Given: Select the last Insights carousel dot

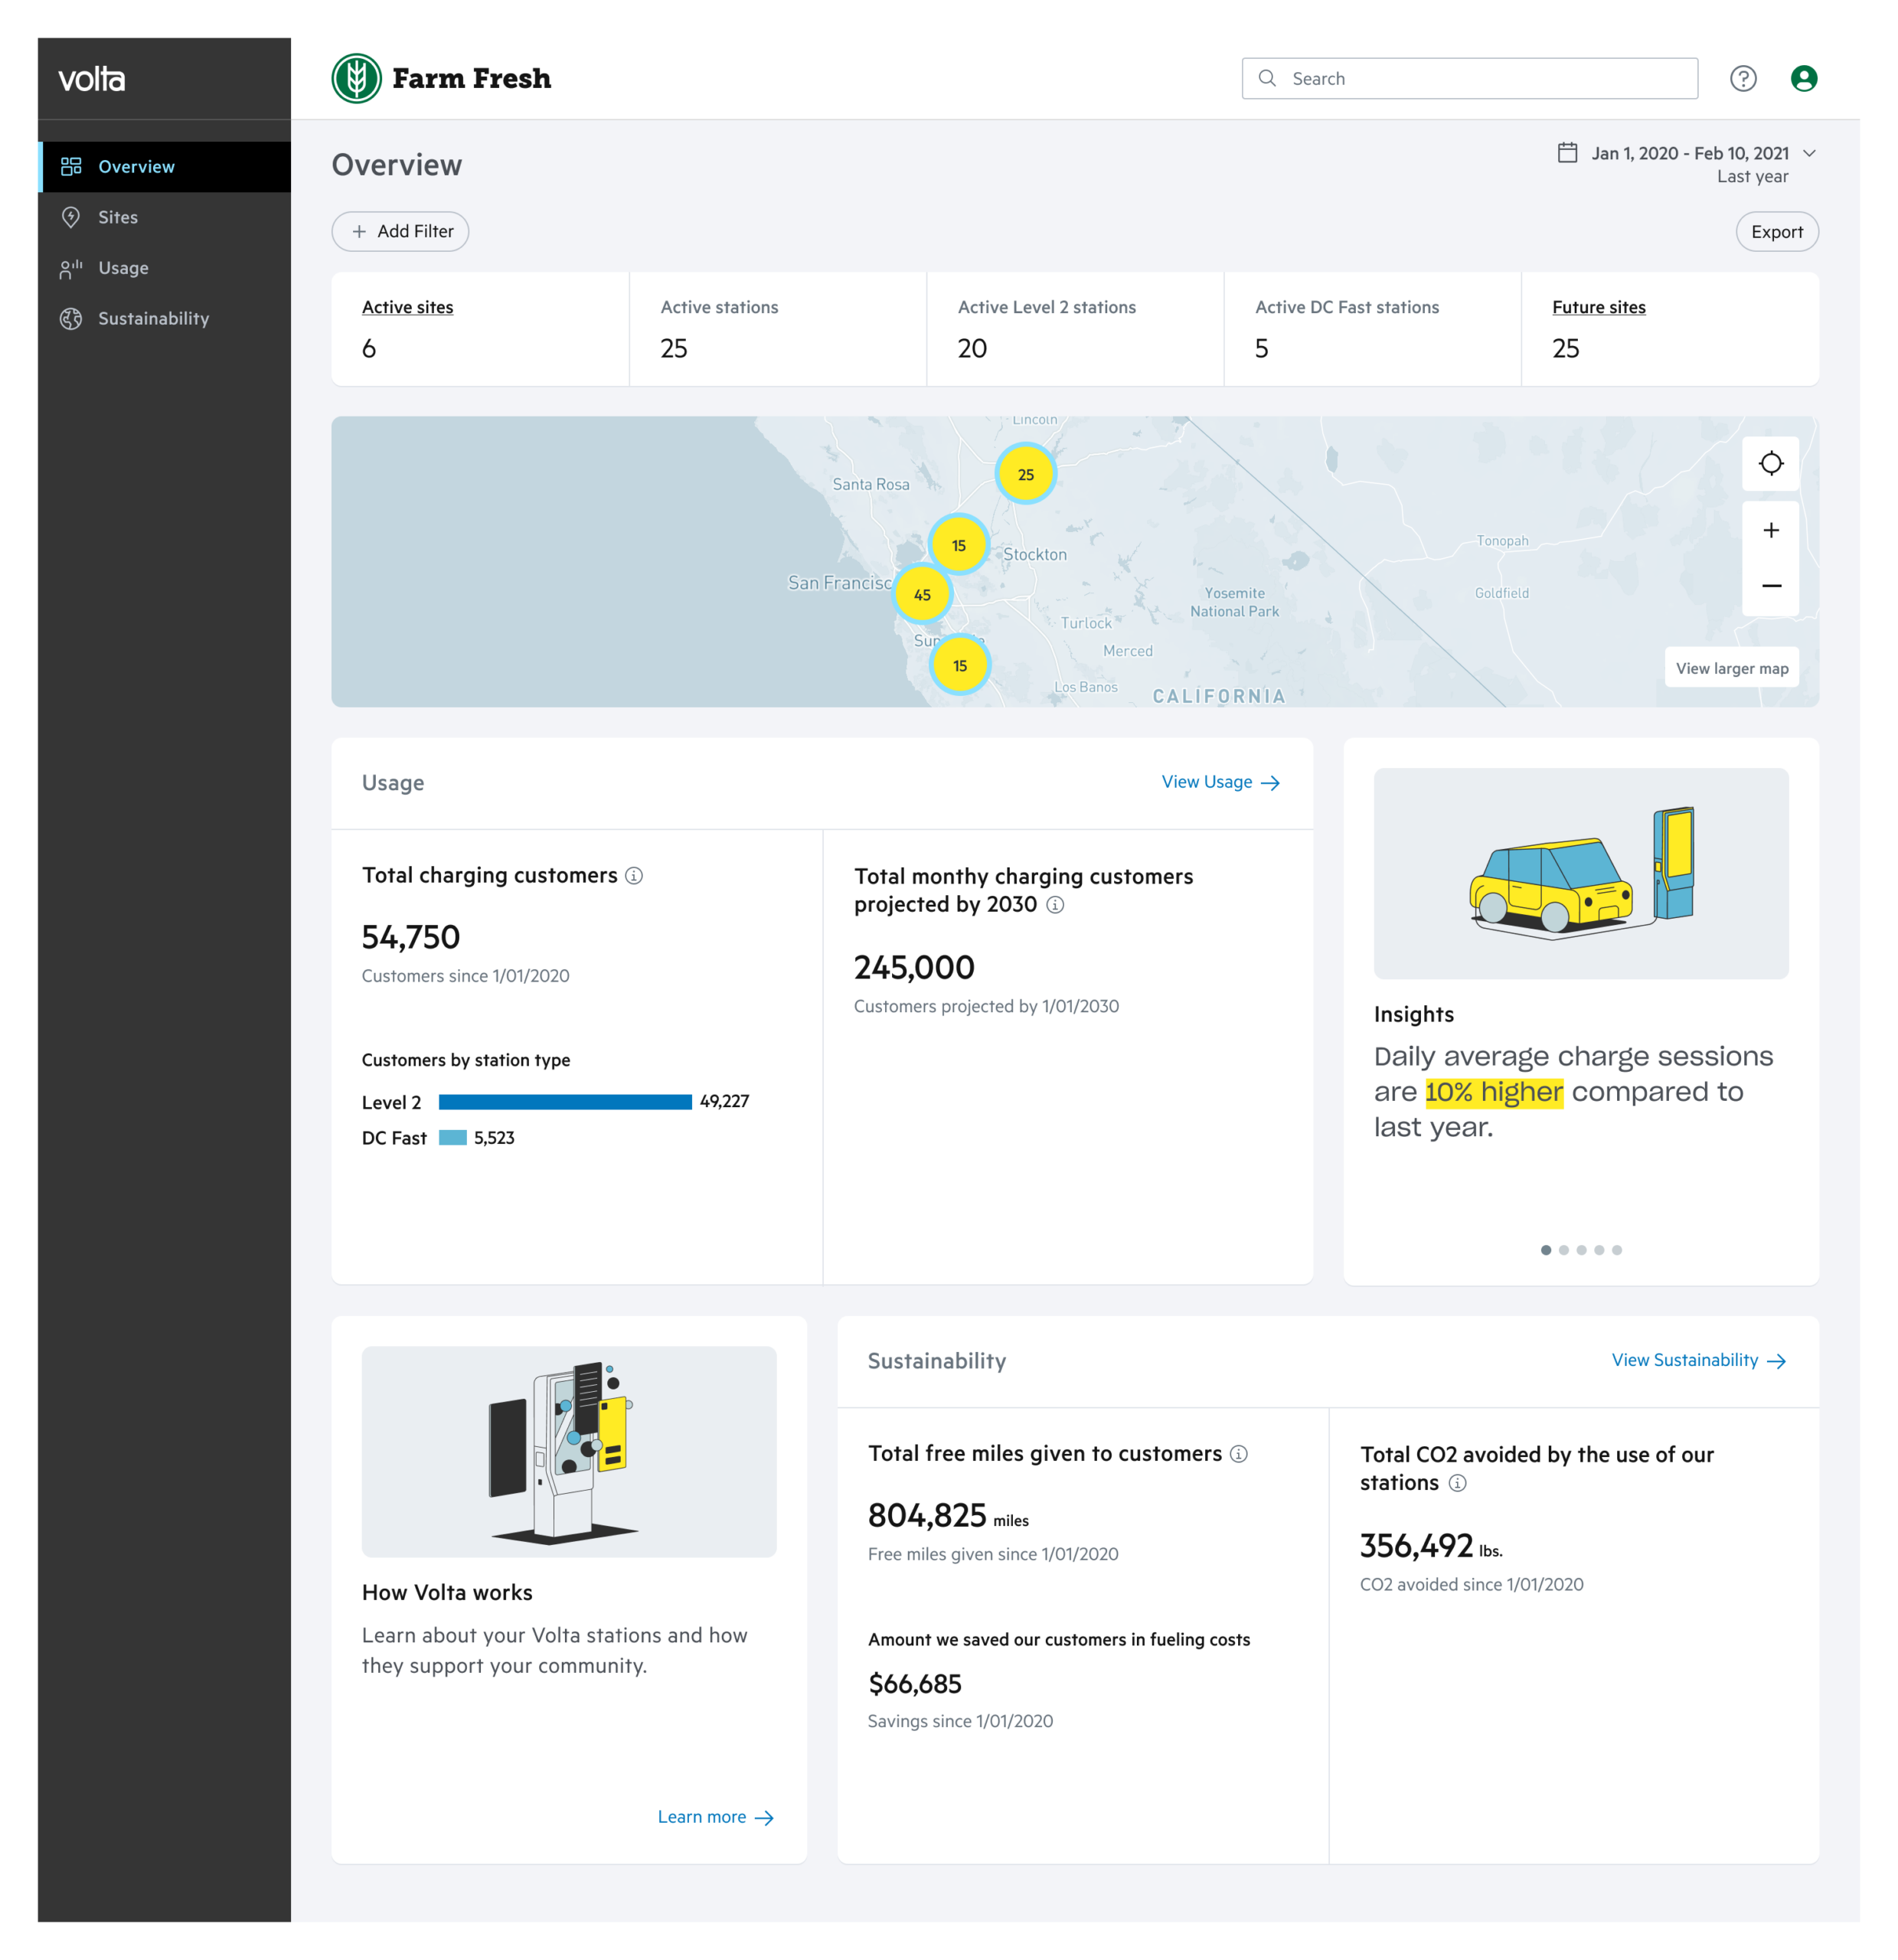Looking at the screenshot, I should (x=1616, y=1250).
